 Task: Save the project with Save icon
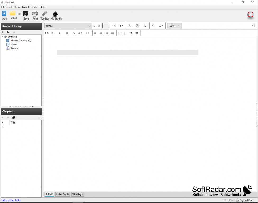(25, 14)
